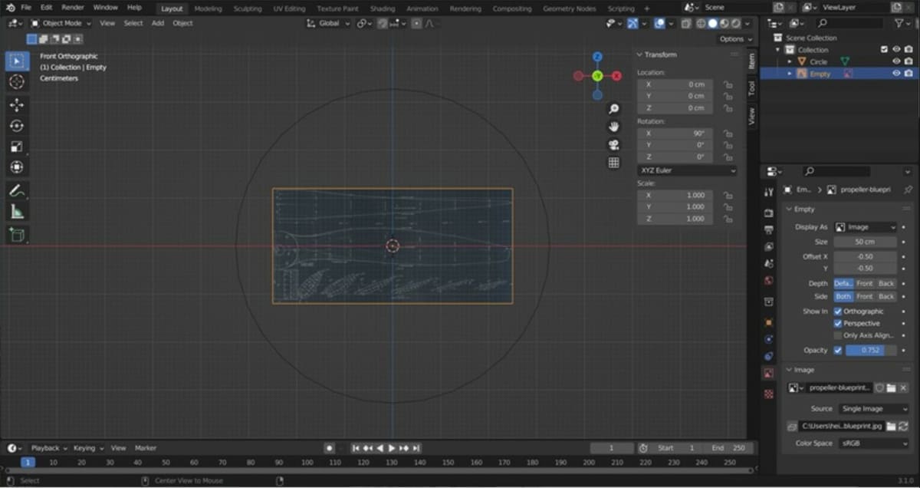This screenshot has width=920, height=488.
Task: Toggle Collection visibility eye icon
Action: pyautogui.click(x=895, y=50)
